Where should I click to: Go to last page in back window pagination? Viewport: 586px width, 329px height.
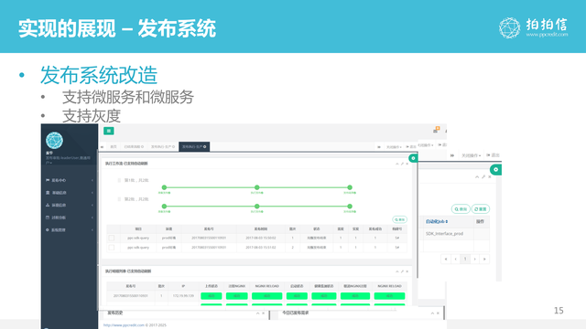pyautogui.click(x=484, y=259)
